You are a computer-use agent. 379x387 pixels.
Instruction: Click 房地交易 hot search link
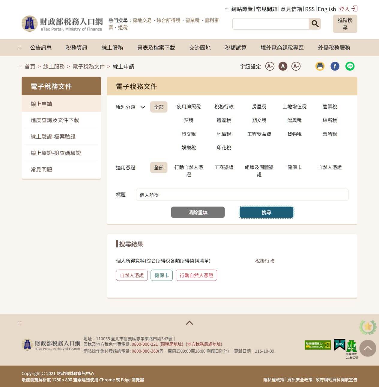point(142,20)
